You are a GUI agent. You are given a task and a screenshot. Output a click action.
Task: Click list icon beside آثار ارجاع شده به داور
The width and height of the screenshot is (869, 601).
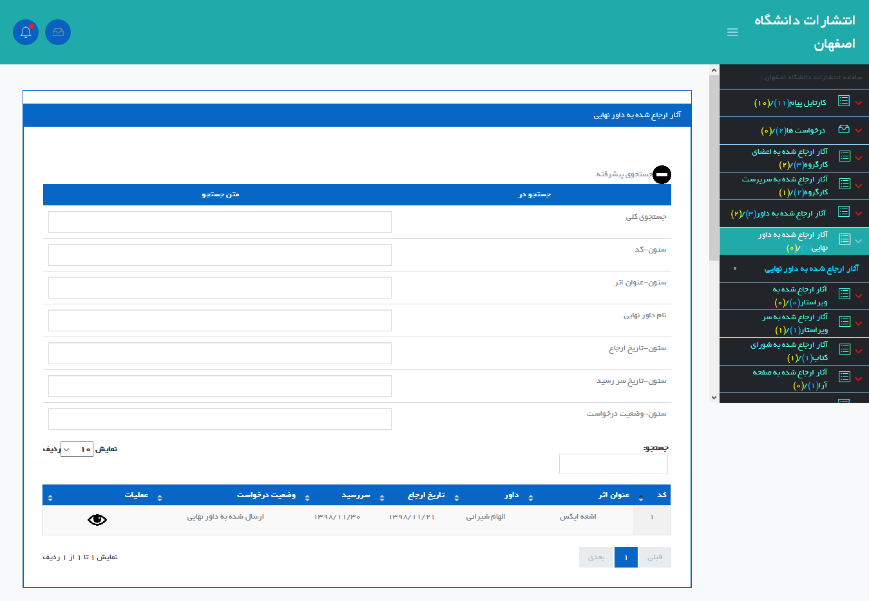pos(844,212)
